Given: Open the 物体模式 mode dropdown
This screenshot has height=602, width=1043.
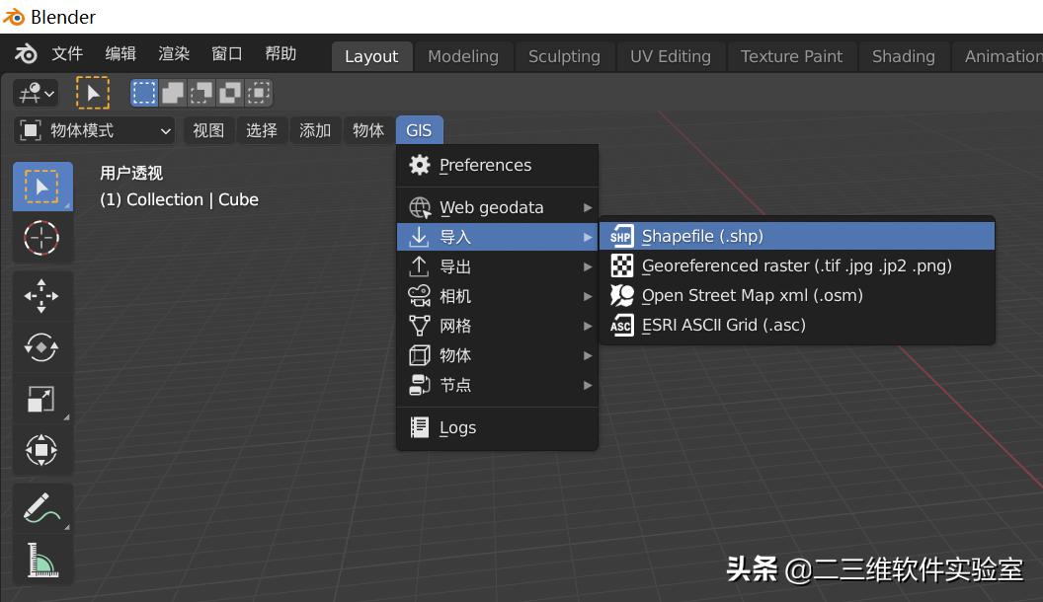Looking at the screenshot, I should [94, 129].
